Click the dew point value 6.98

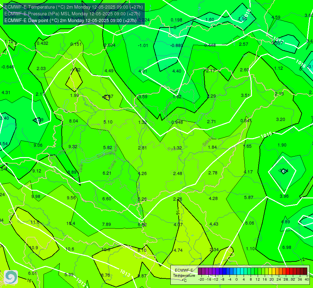coord(287,247)
